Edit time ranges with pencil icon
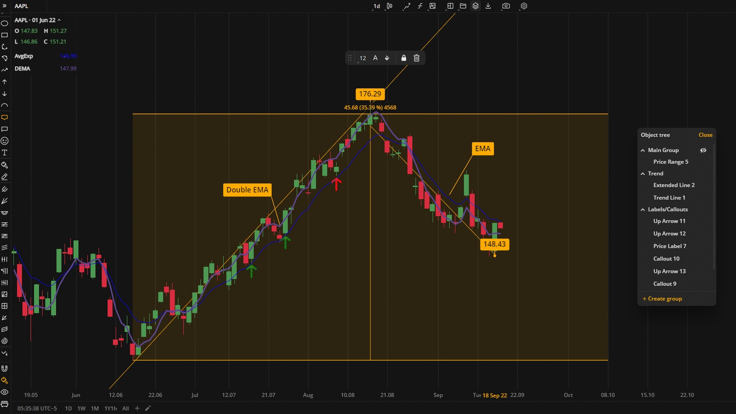Viewport: 736px width, 414px height. 148,408
